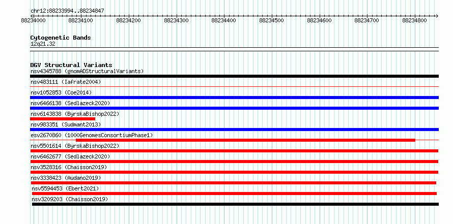This screenshot has height=224, width=453.
Task: Click the 88234300 ruler position
Action: (x=176, y=21)
